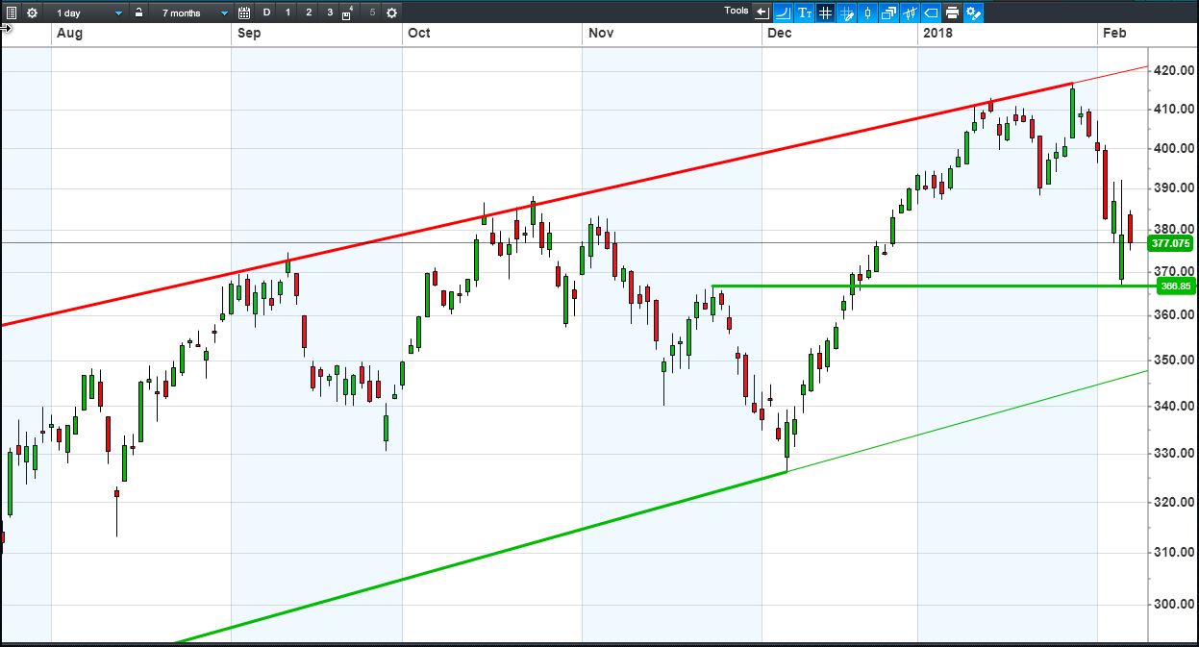
Task: Load saved chart layout 1
Action: click(x=287, y=12)
